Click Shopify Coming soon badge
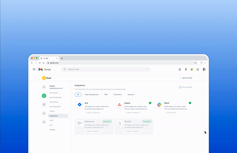Screen dimensions: 237x153 (x=147, y=122)
